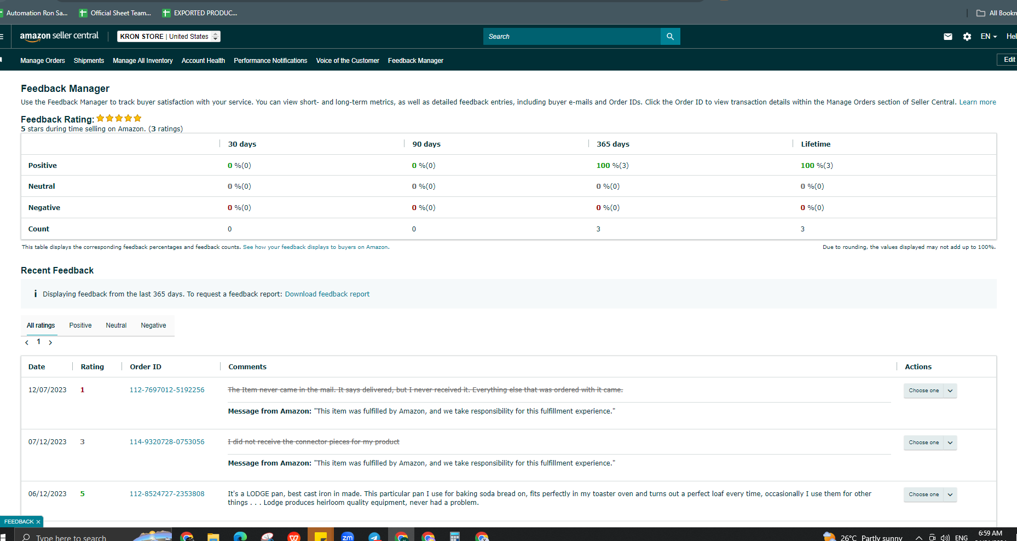Select the All ratings tab
This screenshot has width=1017, height=541.
click(x=41, y=325)
